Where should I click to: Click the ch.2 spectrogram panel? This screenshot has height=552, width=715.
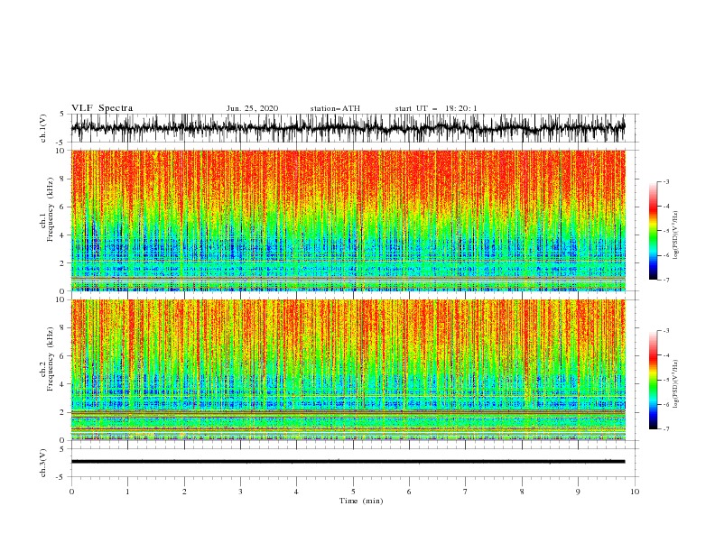(x=348, y=370)
